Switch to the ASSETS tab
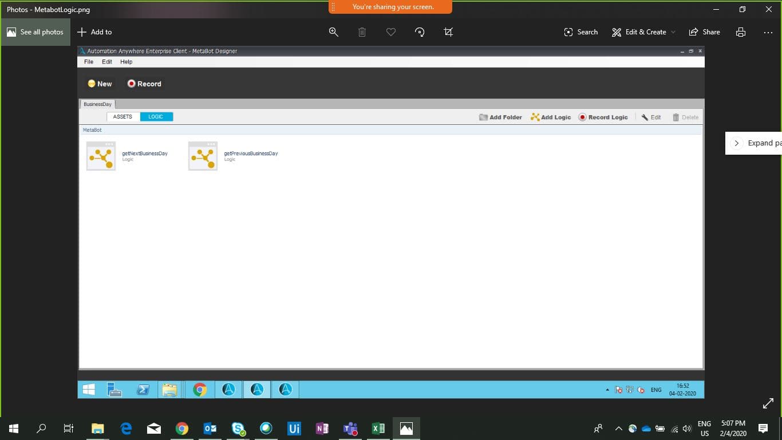The image size is (782, 440). (123, 117)
